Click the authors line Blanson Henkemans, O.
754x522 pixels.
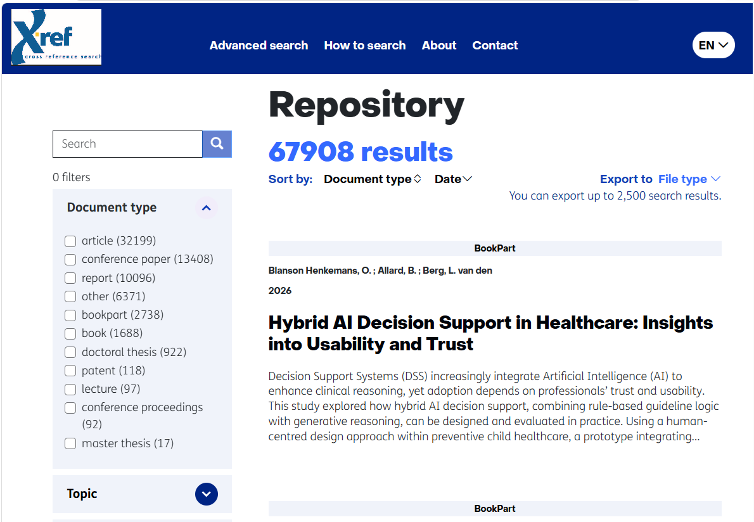[x=380, y=271]
